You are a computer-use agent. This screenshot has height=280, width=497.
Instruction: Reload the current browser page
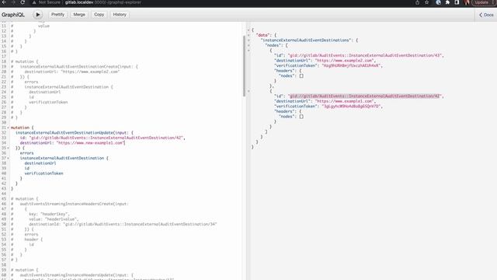23,2
